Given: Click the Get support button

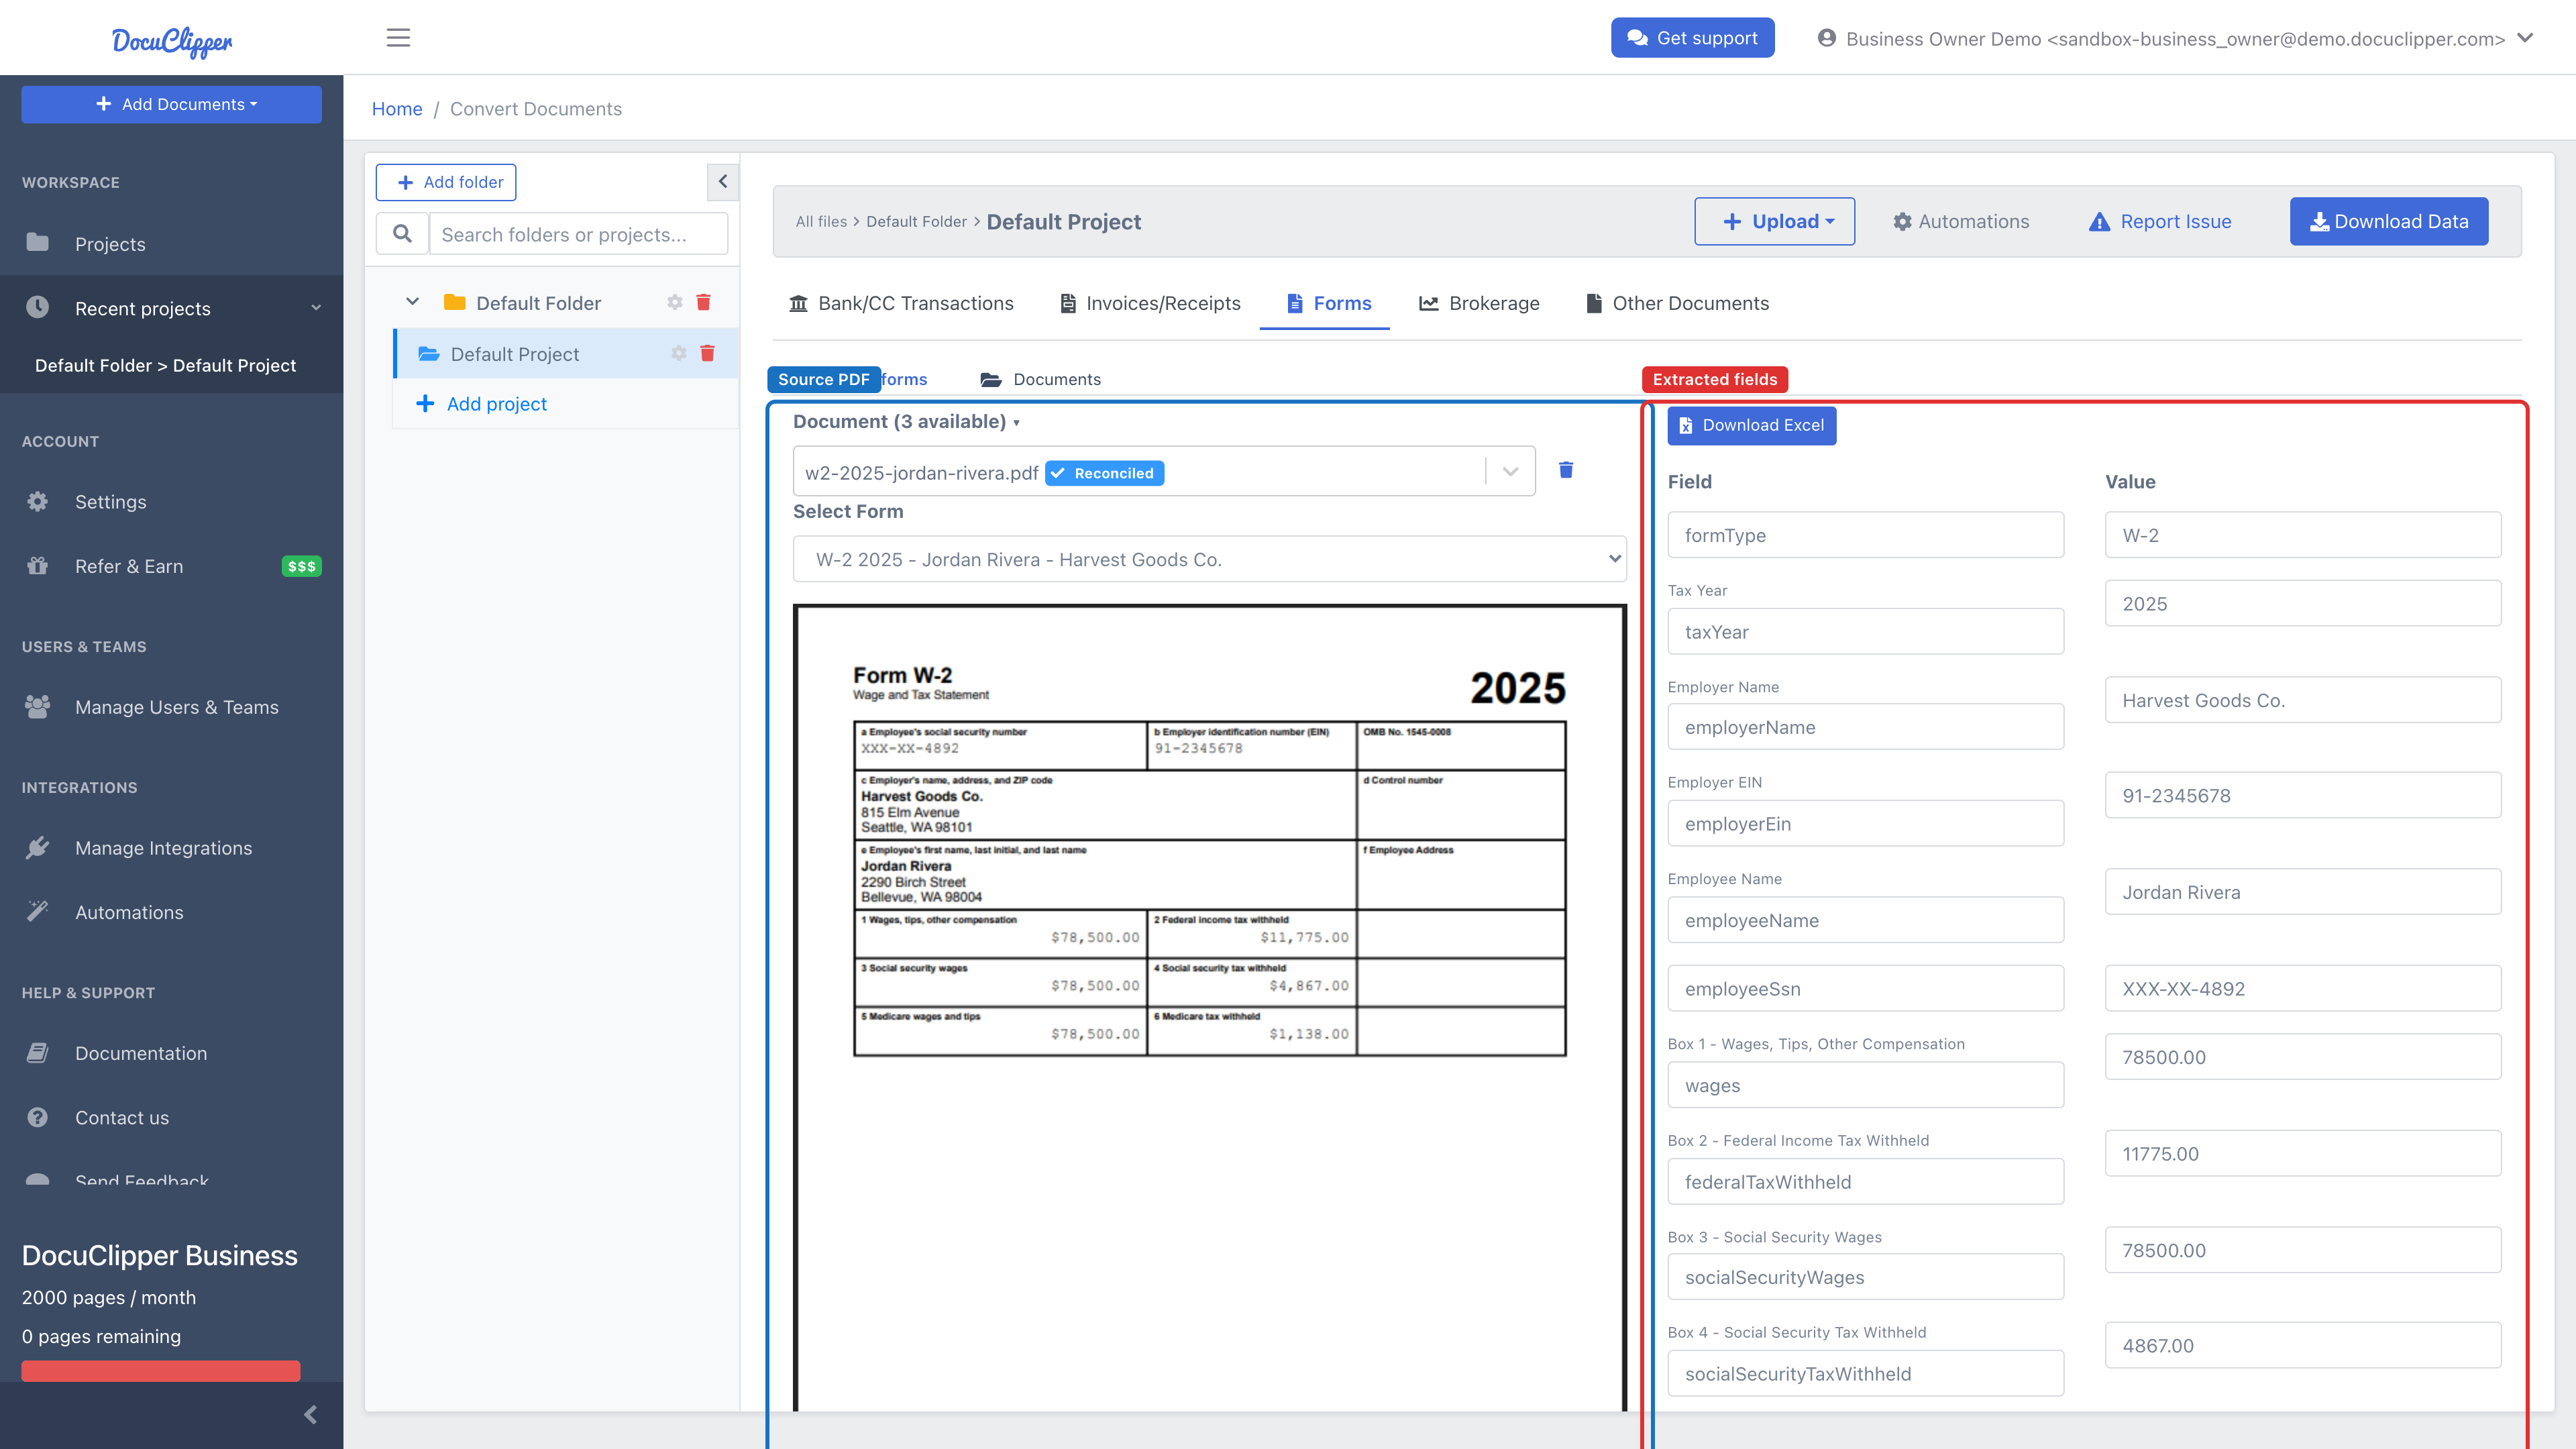Looking at the screenshot, I should click(x=1693, y=38).
